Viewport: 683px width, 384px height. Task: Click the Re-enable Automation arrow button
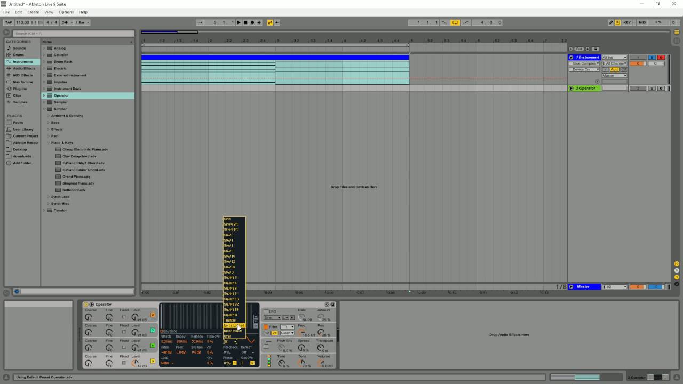[276, 22]
